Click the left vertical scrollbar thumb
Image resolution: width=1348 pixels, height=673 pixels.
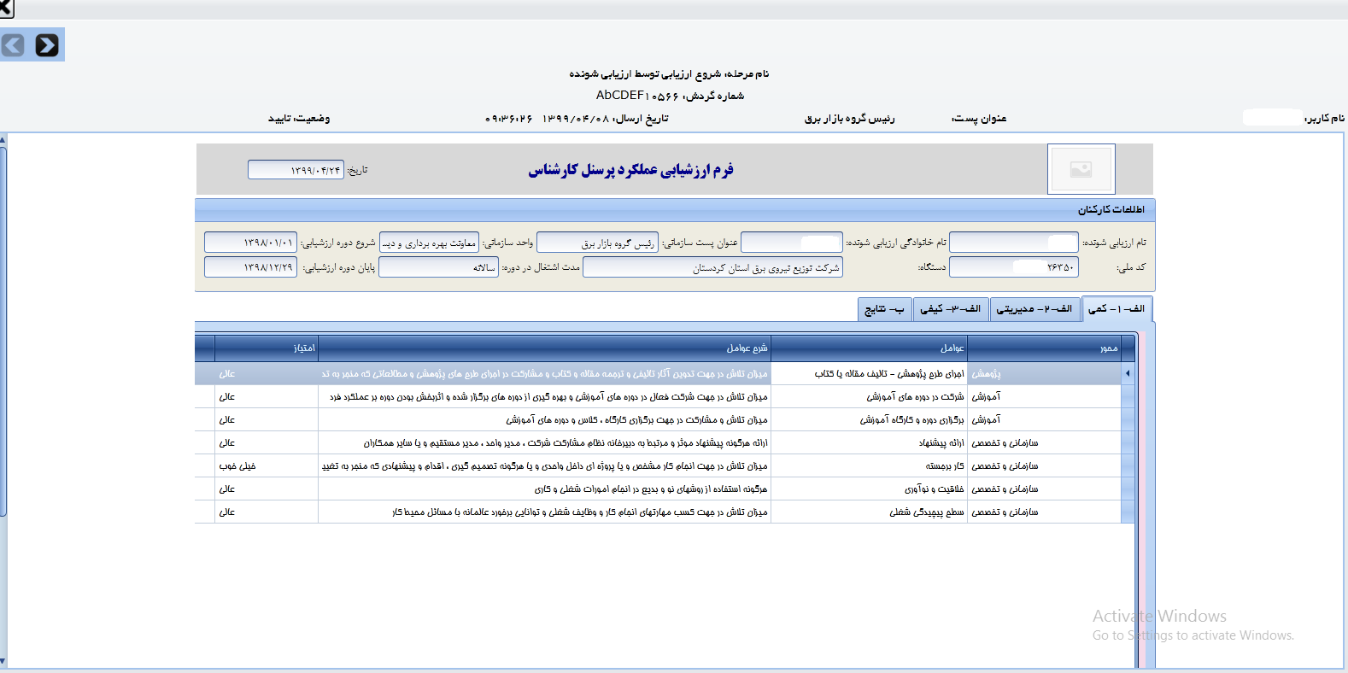pyautogui.click(x=3, y=331)
